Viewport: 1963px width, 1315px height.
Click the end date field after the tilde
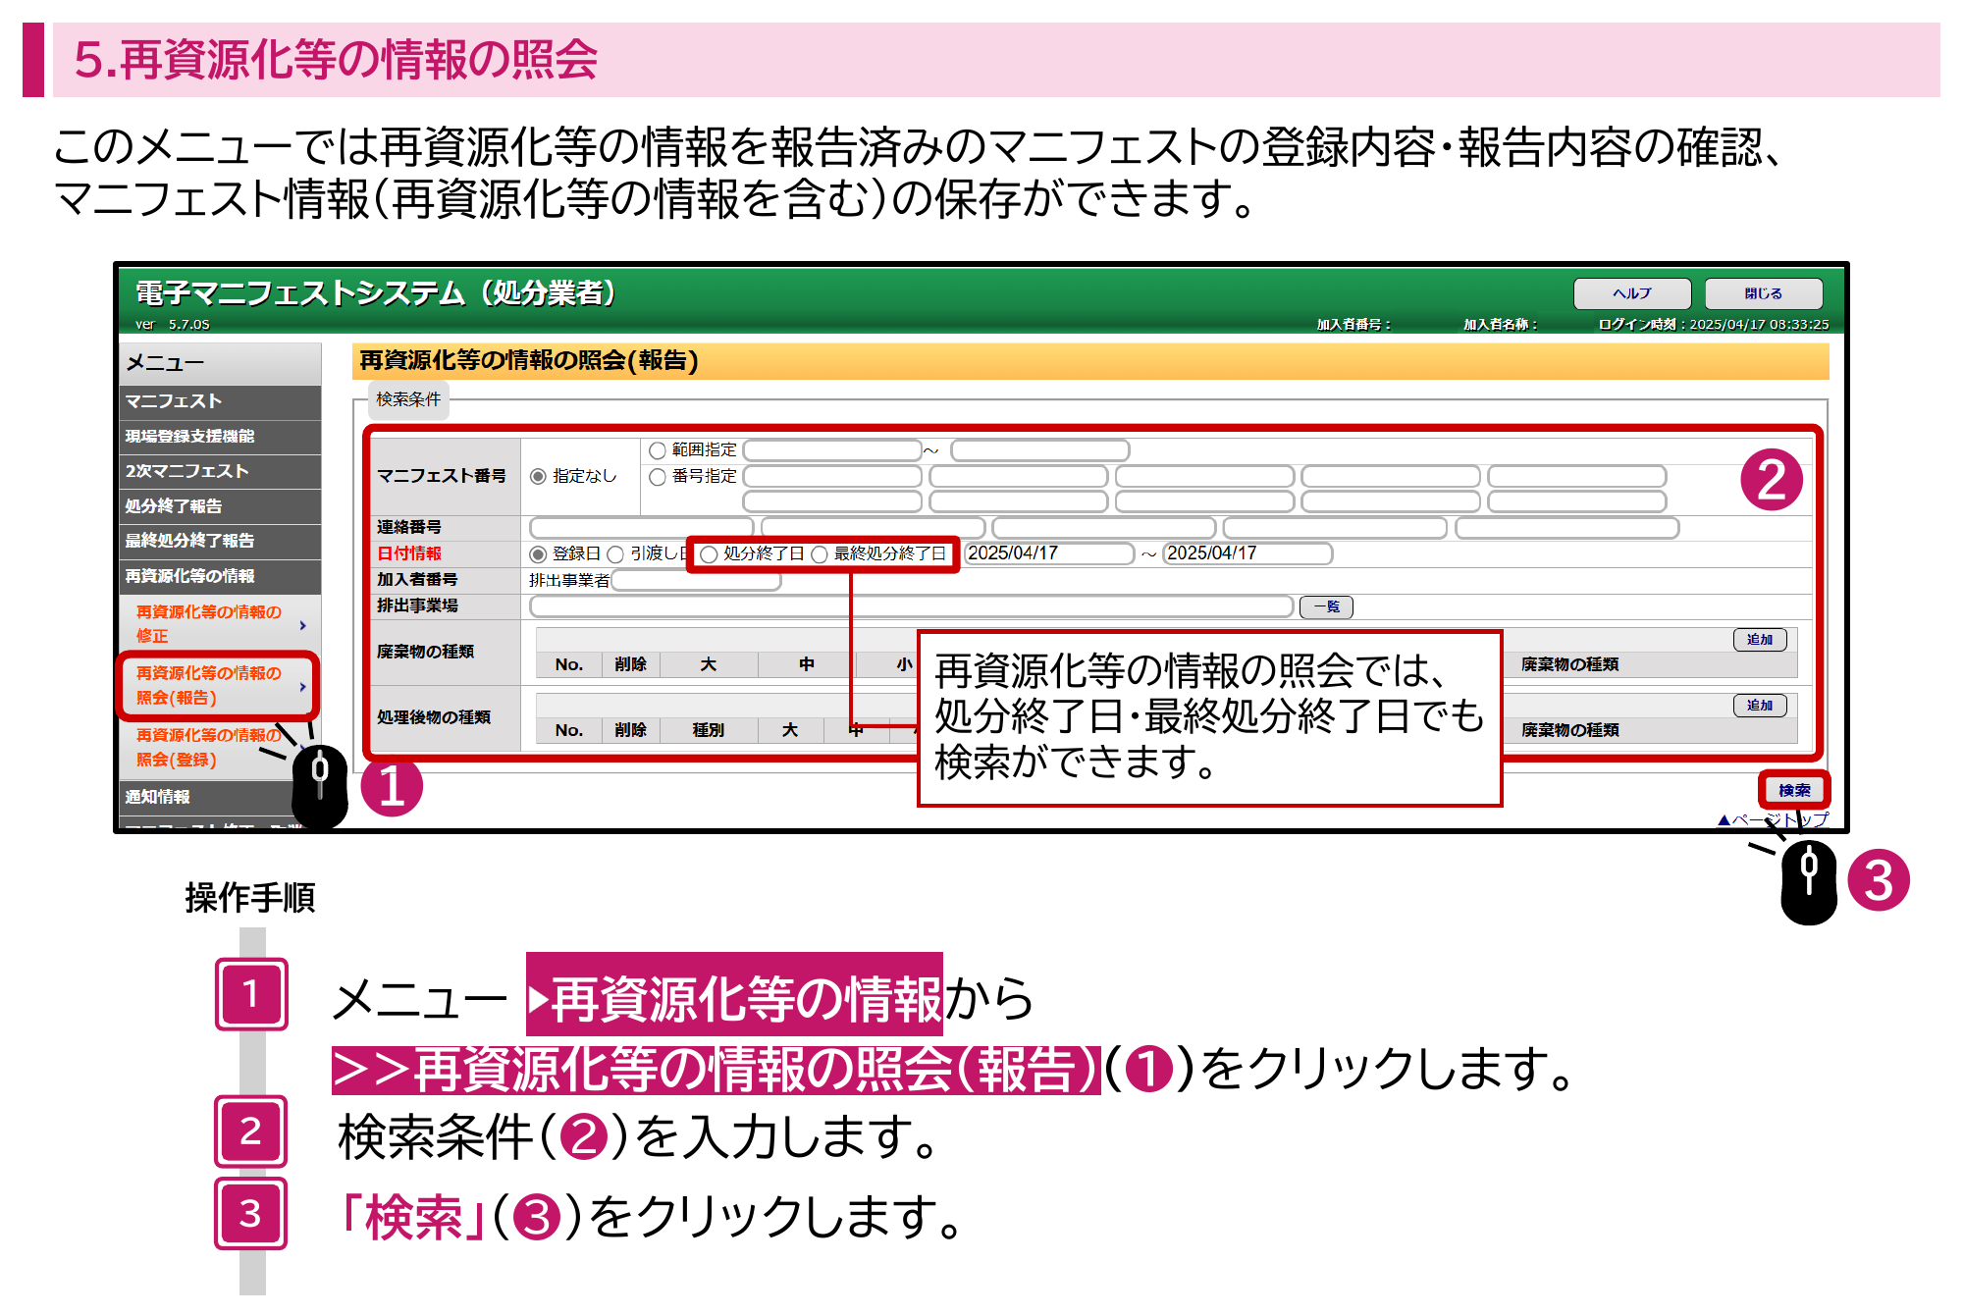tap(1247, 553)
